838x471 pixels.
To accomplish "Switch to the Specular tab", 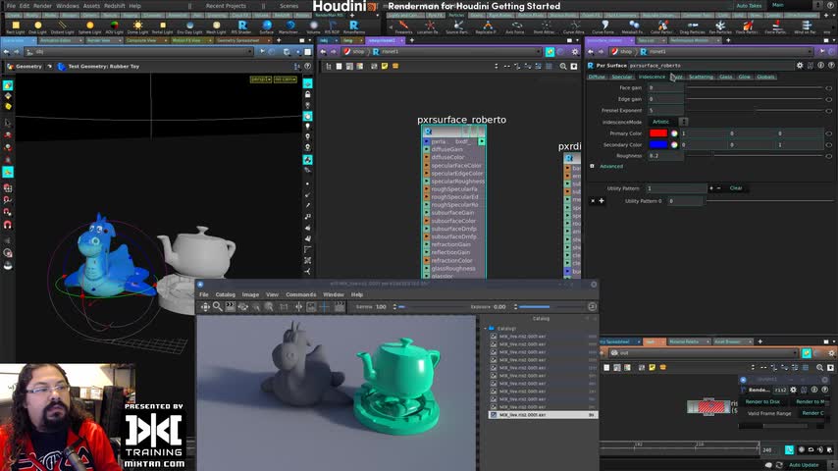I will coord(621,77).
